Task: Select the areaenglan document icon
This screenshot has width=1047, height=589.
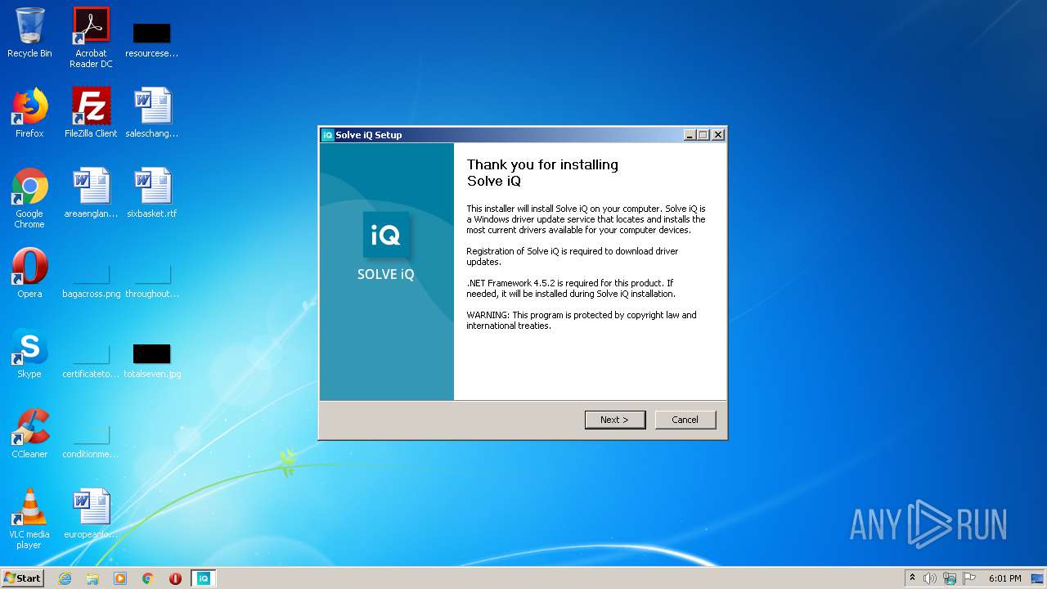Action: tap(91, 193)
